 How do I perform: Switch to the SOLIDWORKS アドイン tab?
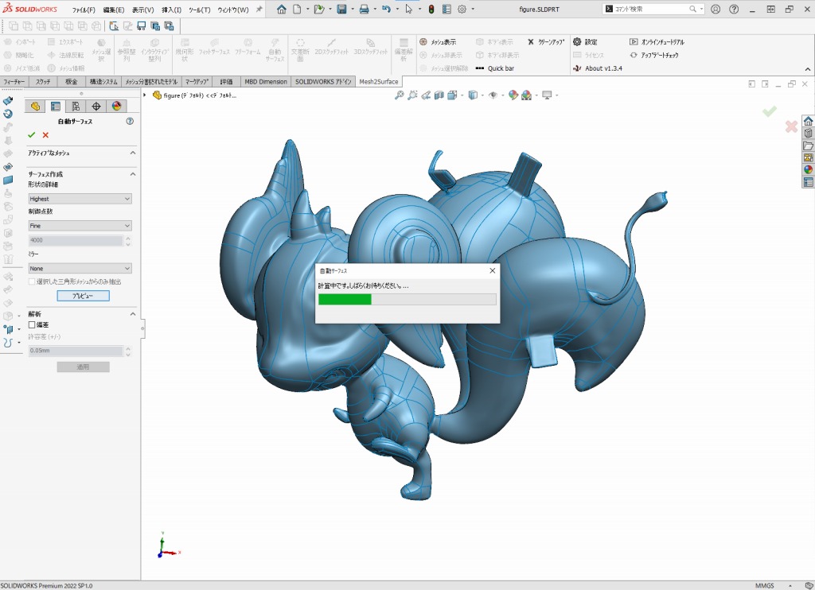pyautogui.click(x=323, y=82)
